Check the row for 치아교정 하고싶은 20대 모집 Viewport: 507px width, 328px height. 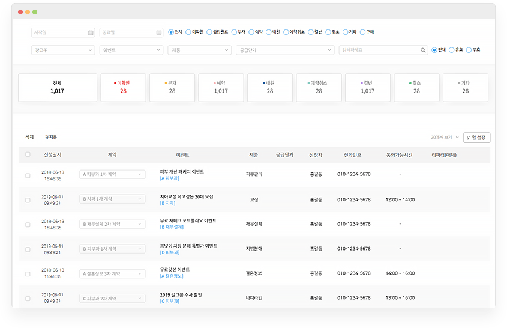click(x=28, y=199)
